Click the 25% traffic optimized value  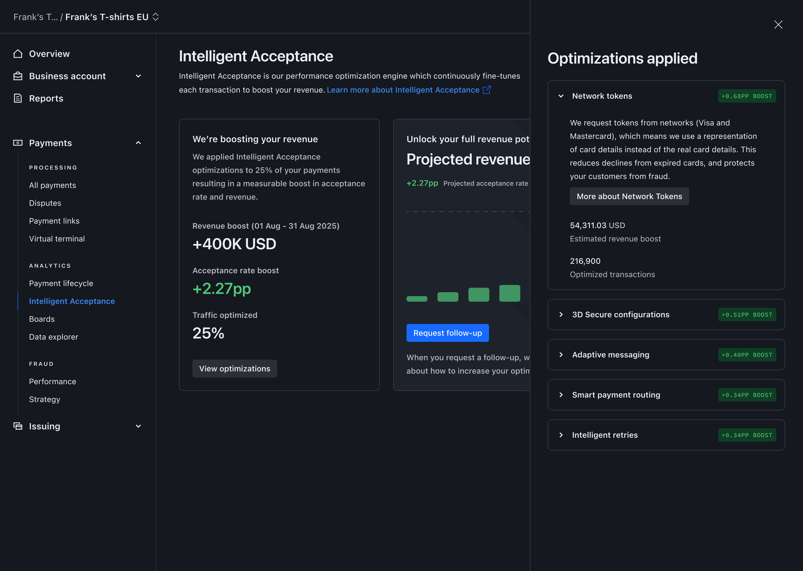click(208, 333)
